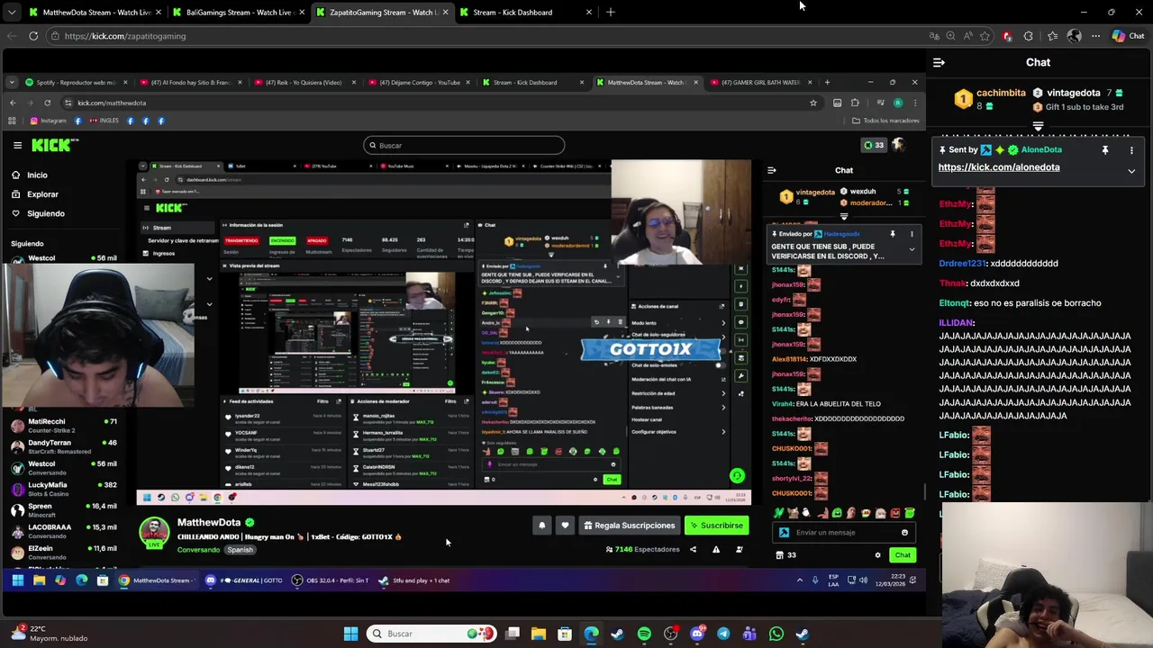Click inner chat Enviar un mensaje field
Screen dimensions: 1153x648
pos(845,533)
